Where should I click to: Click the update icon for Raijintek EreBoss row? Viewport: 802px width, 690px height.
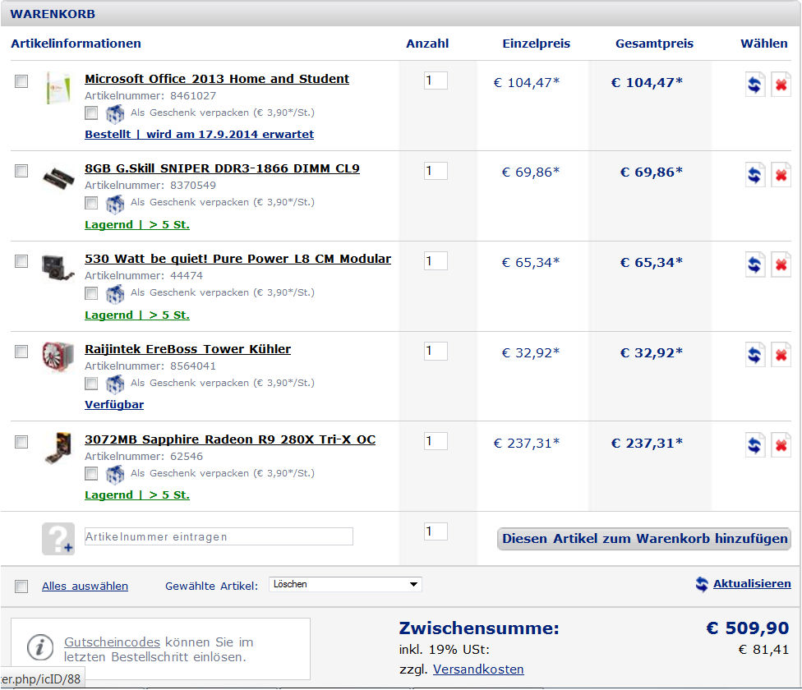point(755,355)
